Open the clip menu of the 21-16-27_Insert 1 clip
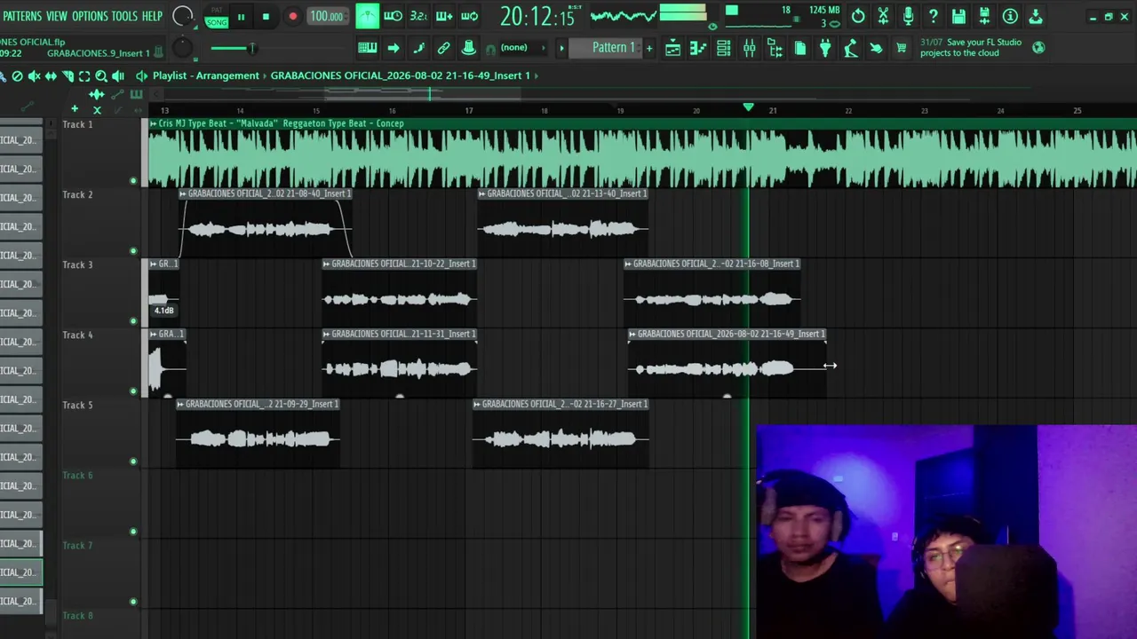Image resolution: width=1137 pixels, height=639 pixels. click(477, 404)
